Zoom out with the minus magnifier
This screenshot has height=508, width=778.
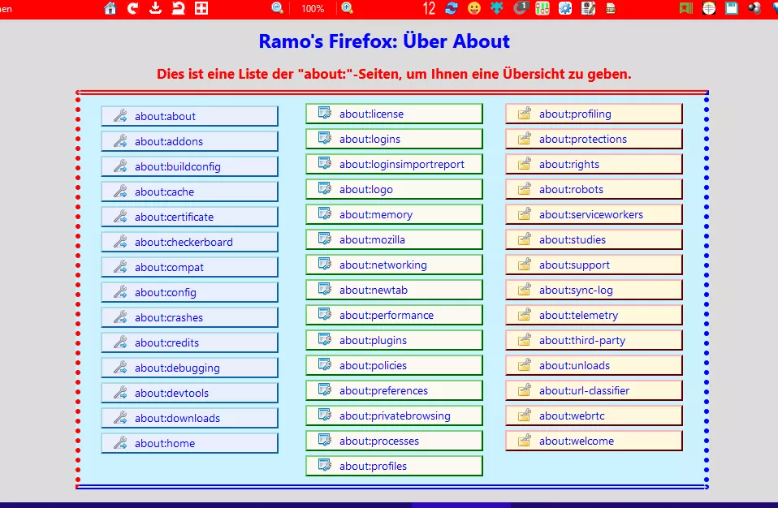click(x=278, y=8)
